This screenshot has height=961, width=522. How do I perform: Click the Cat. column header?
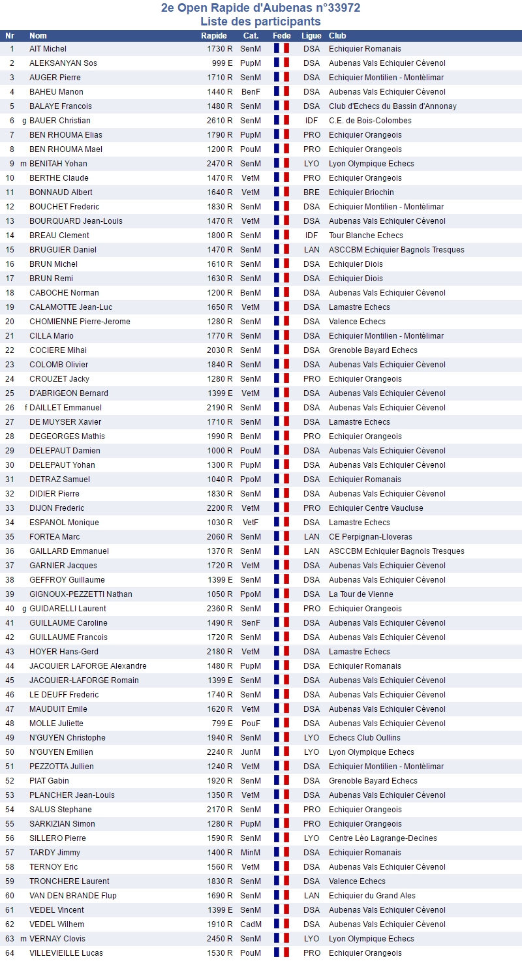coord(251,36)
